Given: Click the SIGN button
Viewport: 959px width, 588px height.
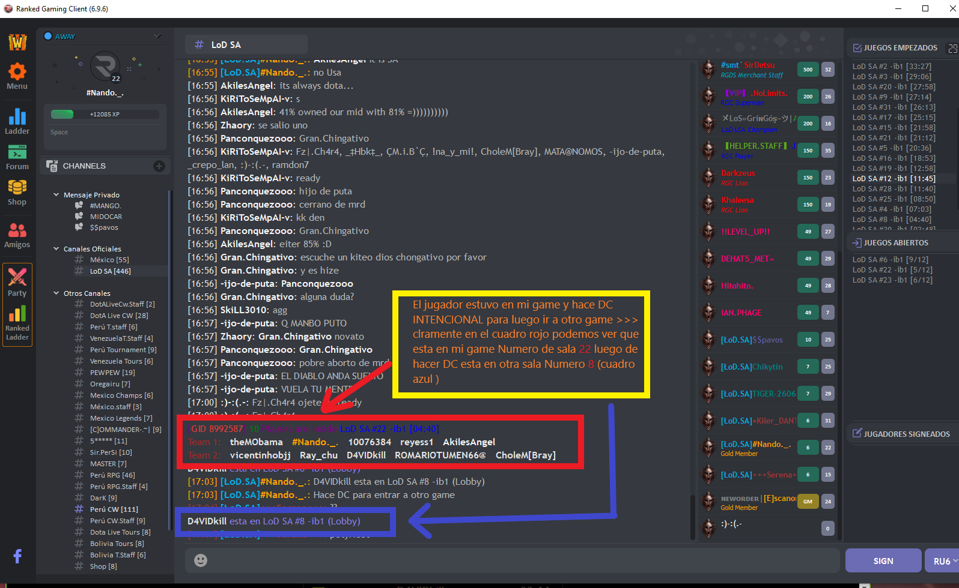Looking at the screenshot, I should point(883,561).
